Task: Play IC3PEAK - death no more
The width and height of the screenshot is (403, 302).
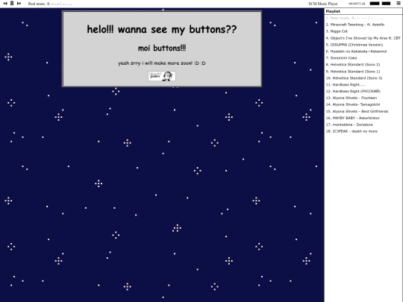Action: (x=363, y=131)
